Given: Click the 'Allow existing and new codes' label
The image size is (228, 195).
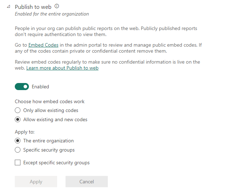Looking at the screenshot, I should pos(55,119).
